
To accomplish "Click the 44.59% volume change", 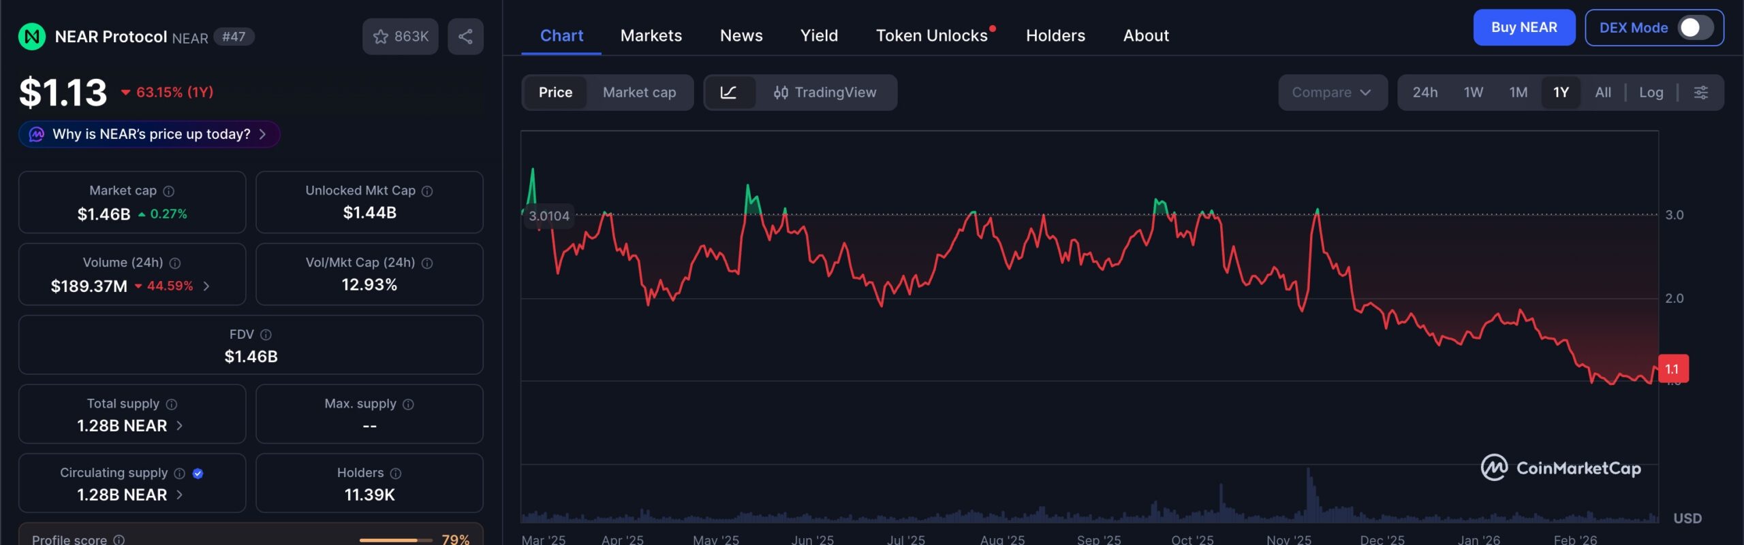I will [163, 286].
